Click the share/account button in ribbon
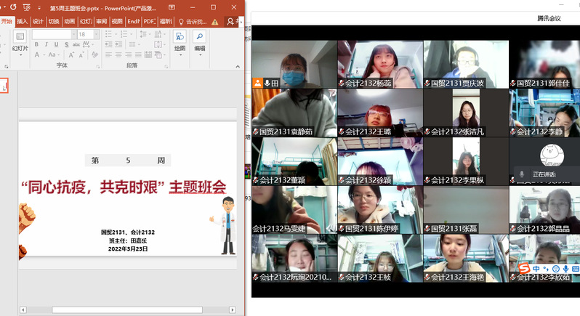 (x=230, y=22)
